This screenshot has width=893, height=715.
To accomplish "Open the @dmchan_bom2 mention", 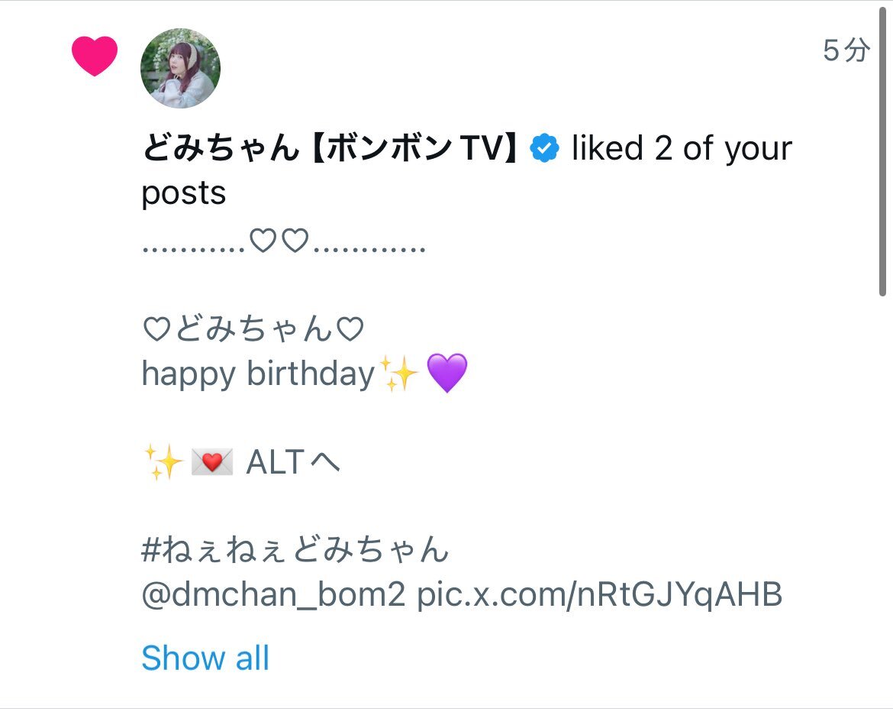I will (x=273, y=594).
